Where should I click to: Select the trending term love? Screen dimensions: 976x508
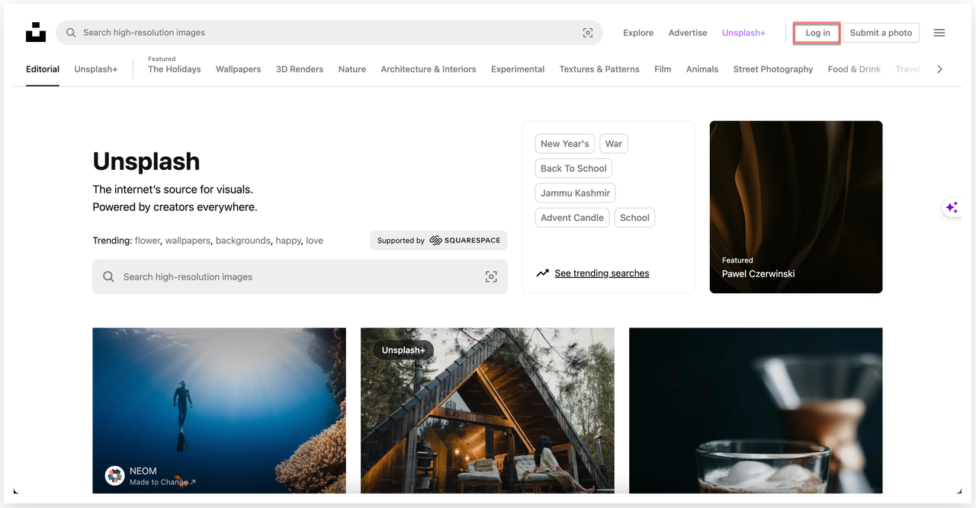314,241
